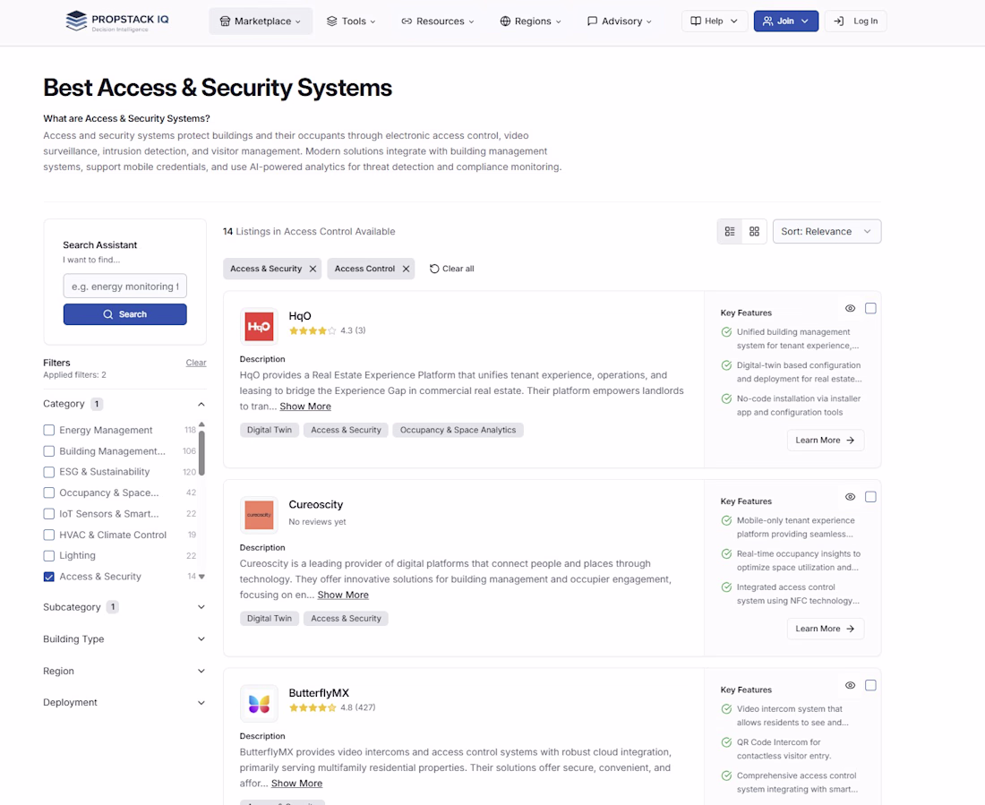Show more of Cureoscity description
This screenshot has height=805, width=985.
pyautogui.click(x=343, y=595)
